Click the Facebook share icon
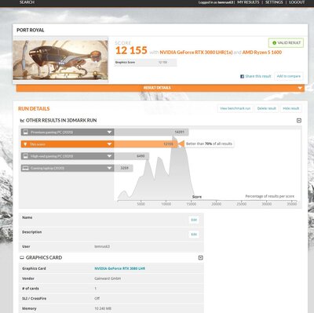 point(243,76)
